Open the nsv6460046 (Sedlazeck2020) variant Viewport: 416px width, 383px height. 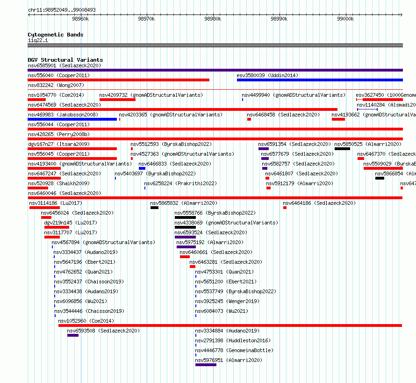pos(215,198)
